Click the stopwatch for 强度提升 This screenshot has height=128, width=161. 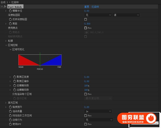(x=10, y=107)
